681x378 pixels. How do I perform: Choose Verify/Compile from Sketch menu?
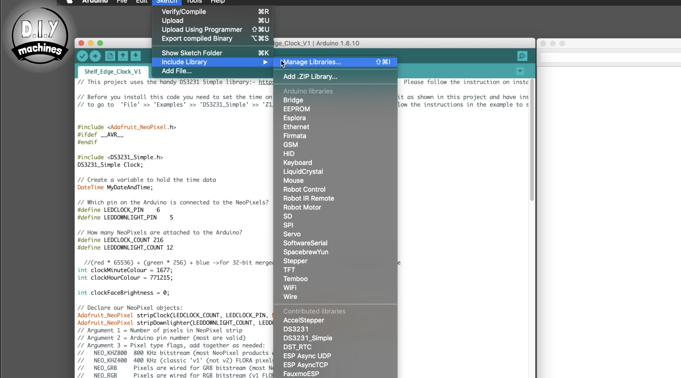point(213,11)
